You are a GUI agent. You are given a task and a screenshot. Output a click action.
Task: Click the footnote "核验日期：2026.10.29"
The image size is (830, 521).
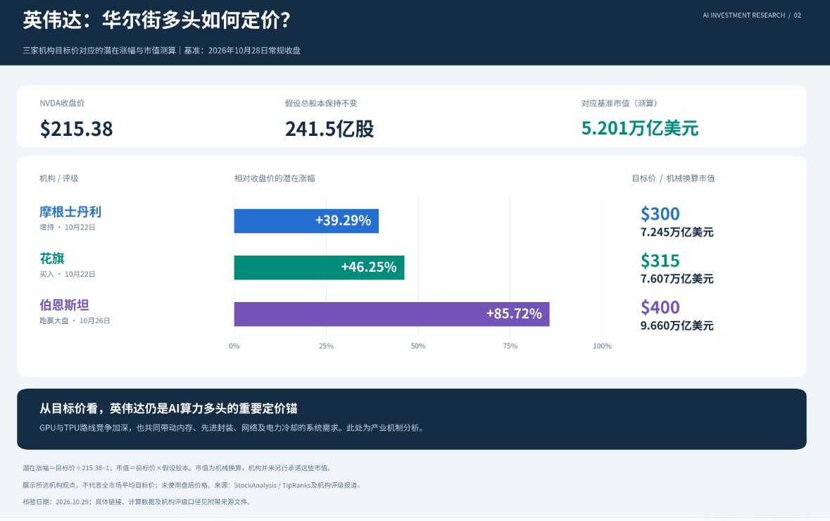pos(137,502)
